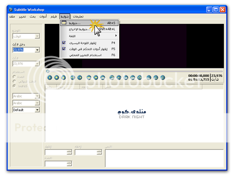Jump to the next subtitle using the right arrow icon
The width and height of the screenshot is (234, 176).
pyautogui.click(x=79, y=78)
